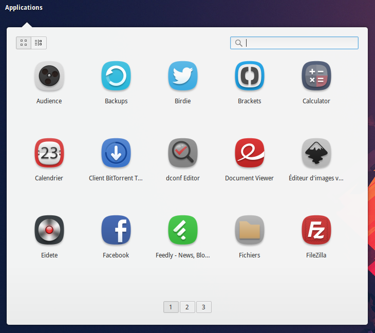Focus the application search field

(294, 43)
